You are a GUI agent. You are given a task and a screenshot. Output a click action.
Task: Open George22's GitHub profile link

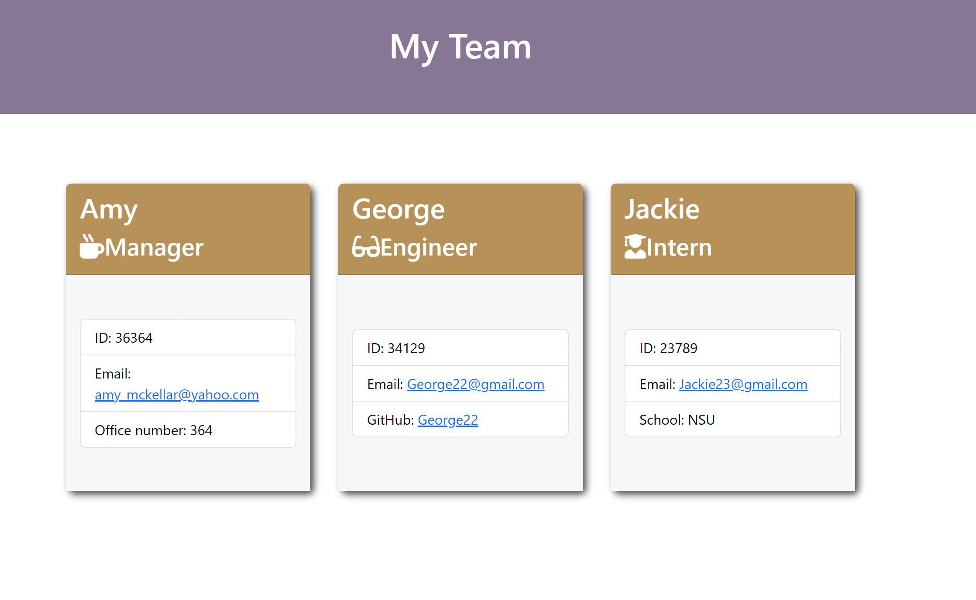(x=448, y=419)
